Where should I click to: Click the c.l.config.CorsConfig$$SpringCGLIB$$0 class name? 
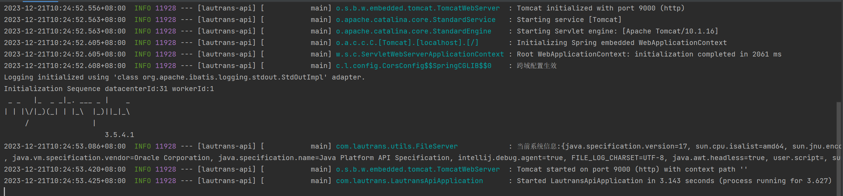413,66
